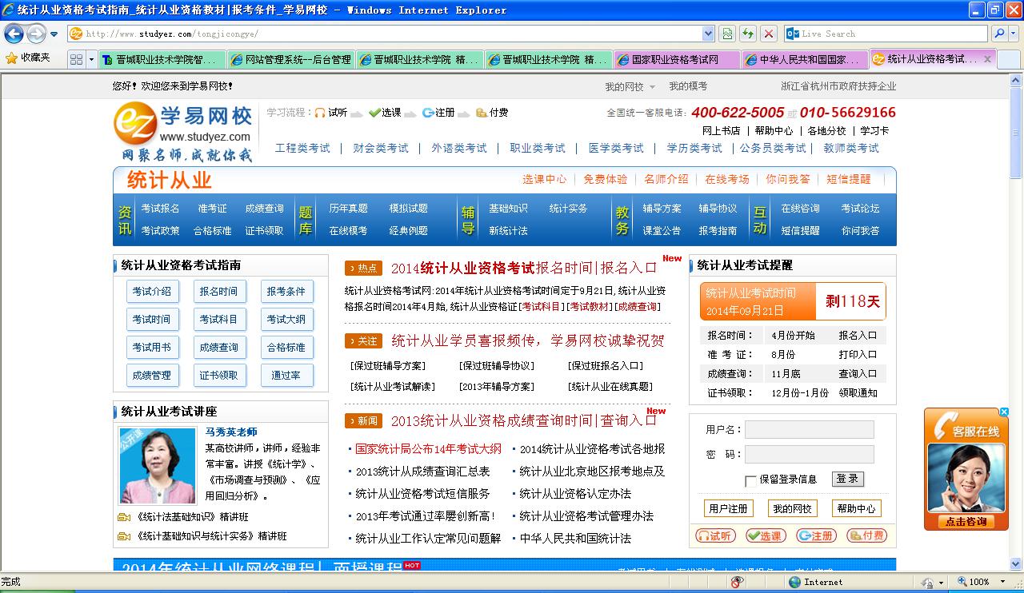Screen dimensions: 1024x593
Task: Check the 保留登录信息 checkbox
Action: [x=750, y=480]
